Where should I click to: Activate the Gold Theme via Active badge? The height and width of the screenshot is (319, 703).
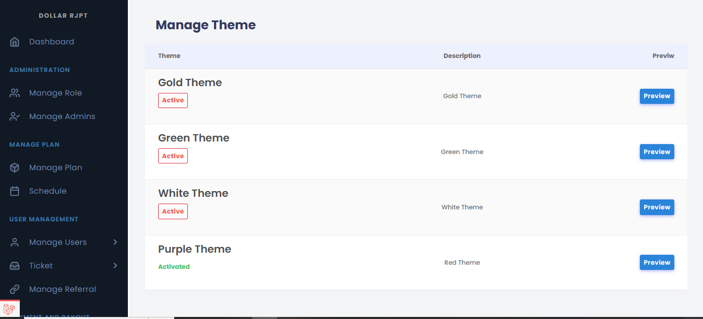[x=173, y=100]
